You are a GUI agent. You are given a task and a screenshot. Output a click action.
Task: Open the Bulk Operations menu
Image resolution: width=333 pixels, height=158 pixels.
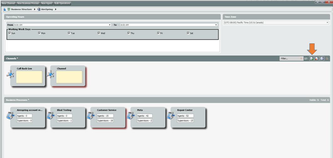[x=62, y=3]
